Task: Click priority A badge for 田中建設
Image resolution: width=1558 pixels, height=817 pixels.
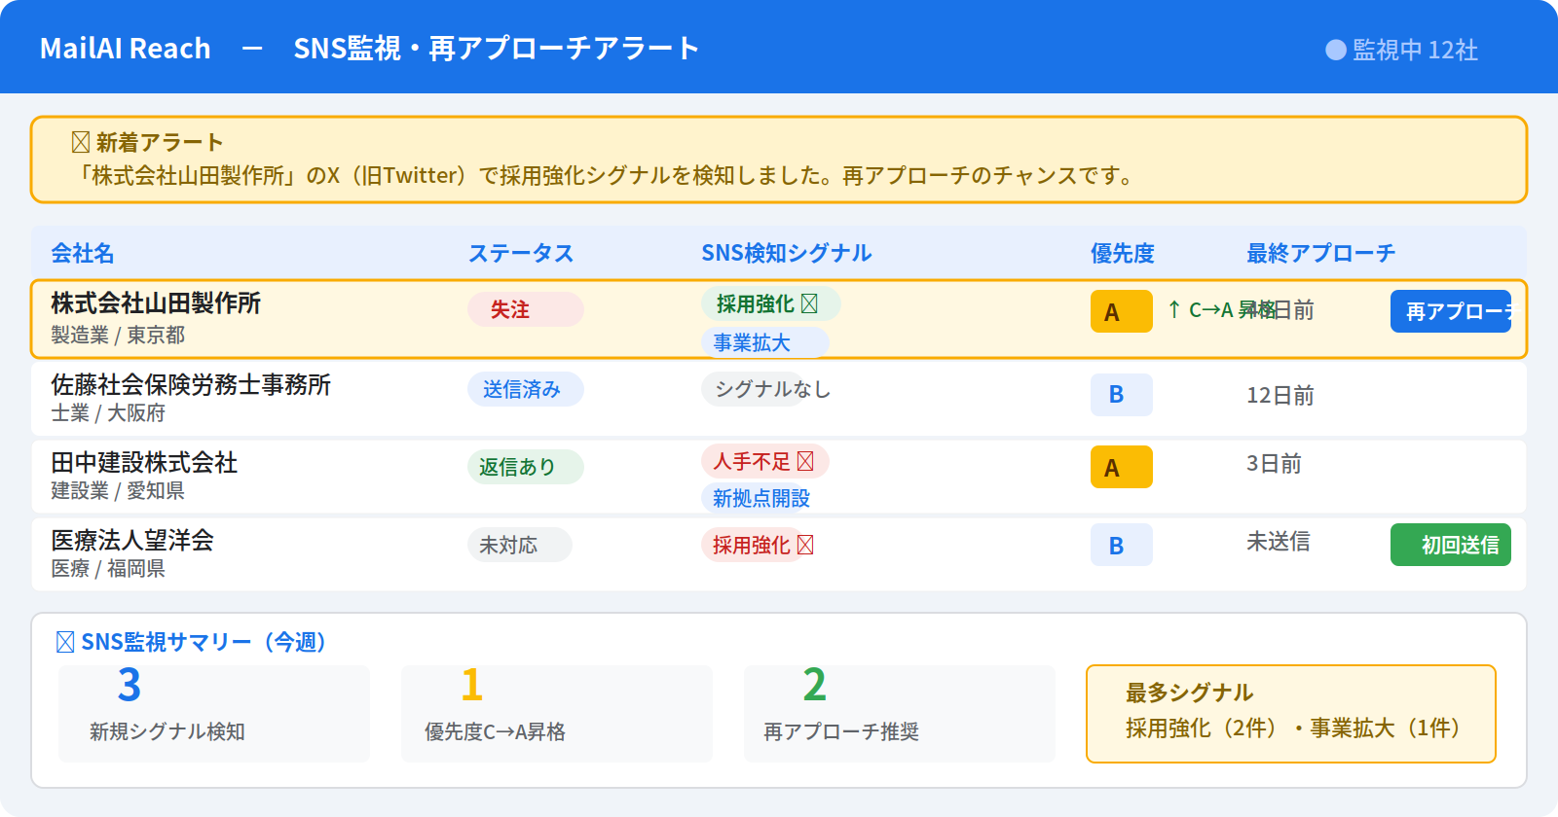Action: pyautogui.click(x=1122, y=467)
